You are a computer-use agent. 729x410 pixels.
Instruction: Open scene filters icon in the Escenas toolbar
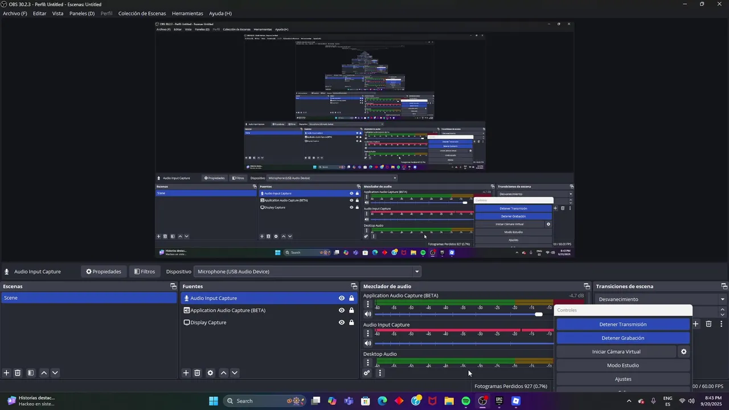coord(31,373)
